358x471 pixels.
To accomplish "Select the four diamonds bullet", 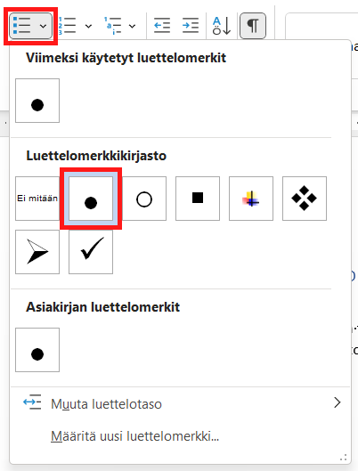I will click(x=305, y=199).
